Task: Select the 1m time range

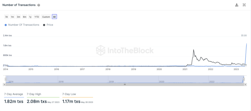Action: coord(12,17)
